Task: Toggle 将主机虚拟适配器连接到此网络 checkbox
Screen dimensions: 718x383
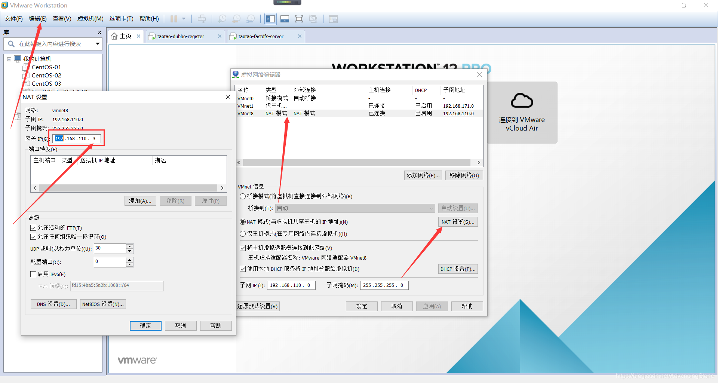Action: pos(243,248)
